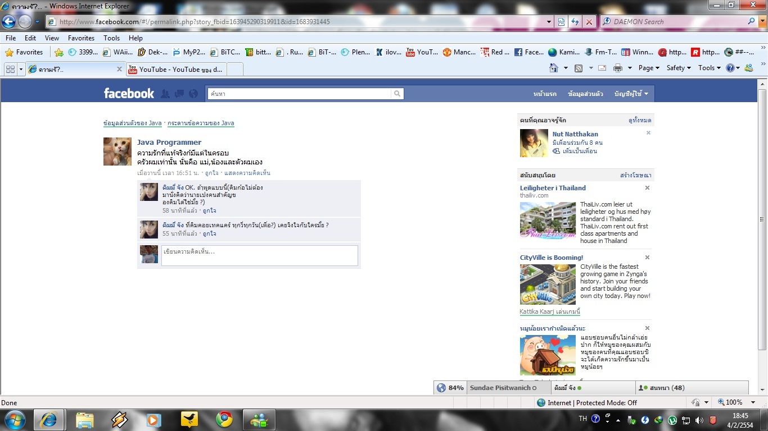Open the YouT... favorites bar shortcut
This screenshot has height=431, width=768.
422,52
